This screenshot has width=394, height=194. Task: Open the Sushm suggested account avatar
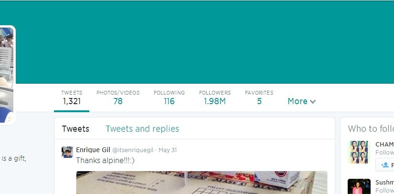click(359, 186)
